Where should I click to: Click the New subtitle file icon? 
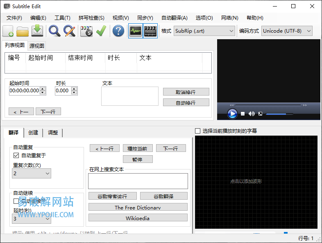pos(8,31)
